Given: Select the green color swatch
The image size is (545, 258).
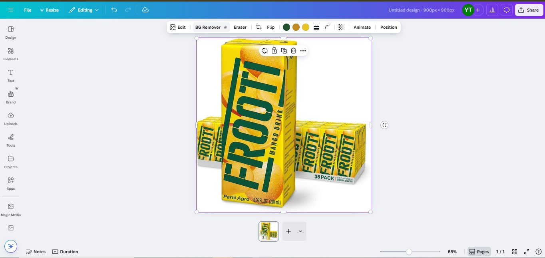Looking at the screenshot, I should point(286,27).
